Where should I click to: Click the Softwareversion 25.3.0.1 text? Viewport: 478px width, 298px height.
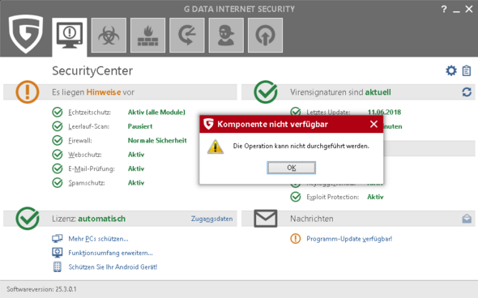pyautogui.click(x=41, y=289)
